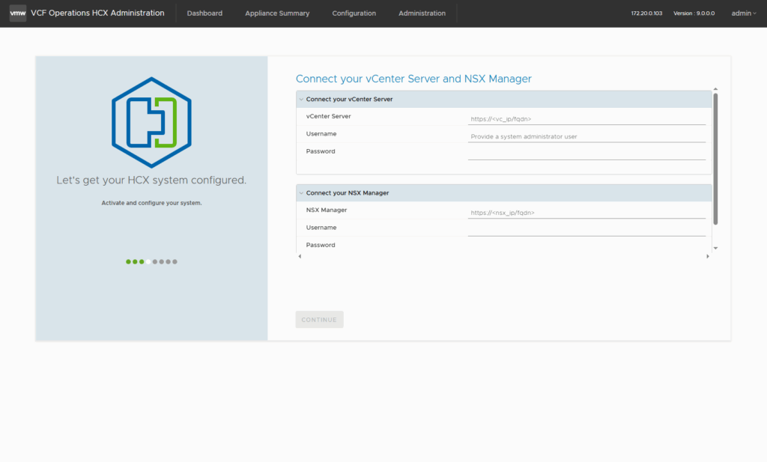Click the HCX hexagon logo
Viewport: 767px width, 462px height.
tap(151, 122)
